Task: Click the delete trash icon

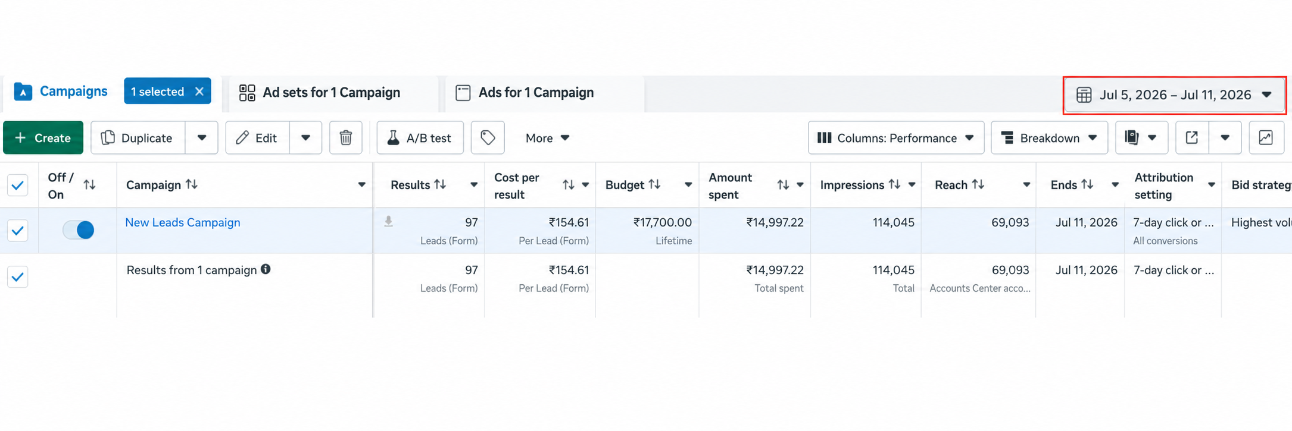Action: 346,138
